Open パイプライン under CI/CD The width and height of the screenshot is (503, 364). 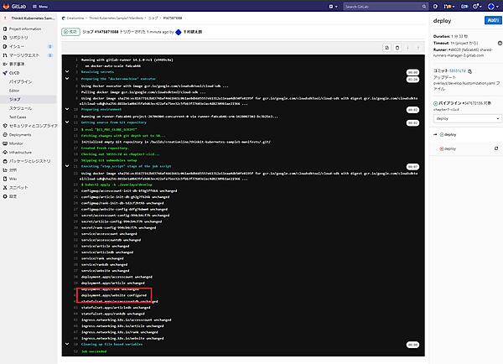point(20,82)
